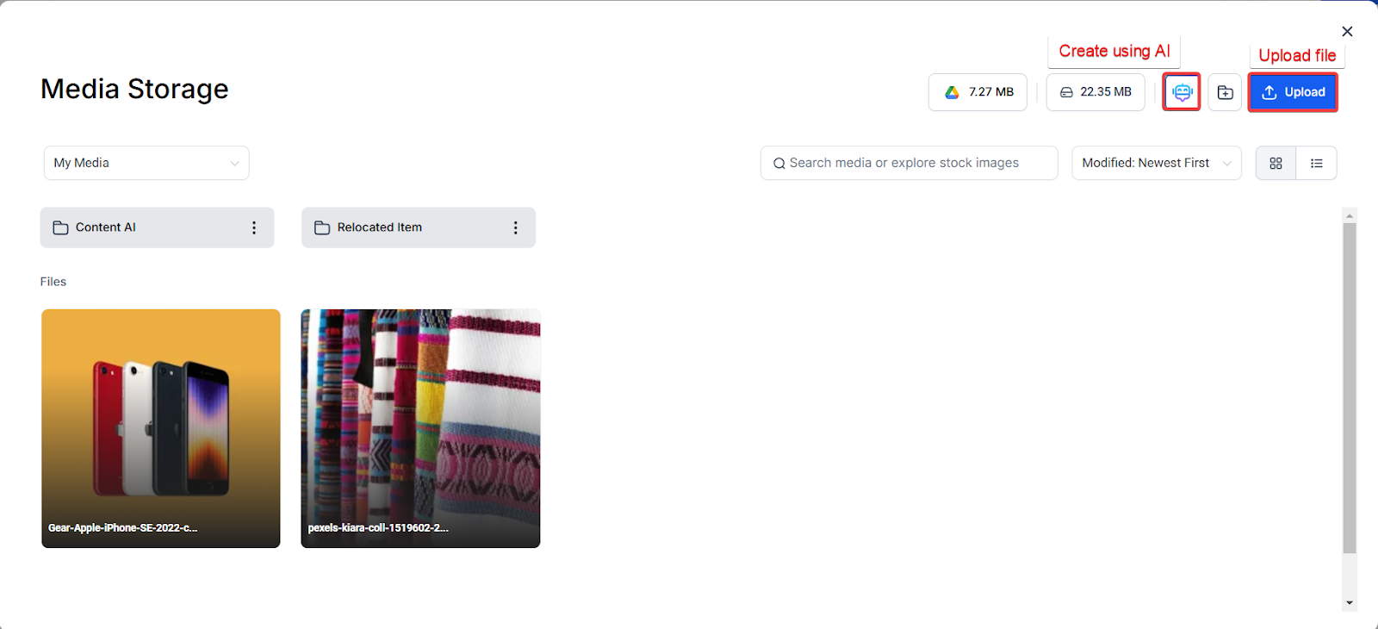Open Relocated Item folder three-dot menu
Viewport: 1378px width, 629px height.
pos(516,227)
